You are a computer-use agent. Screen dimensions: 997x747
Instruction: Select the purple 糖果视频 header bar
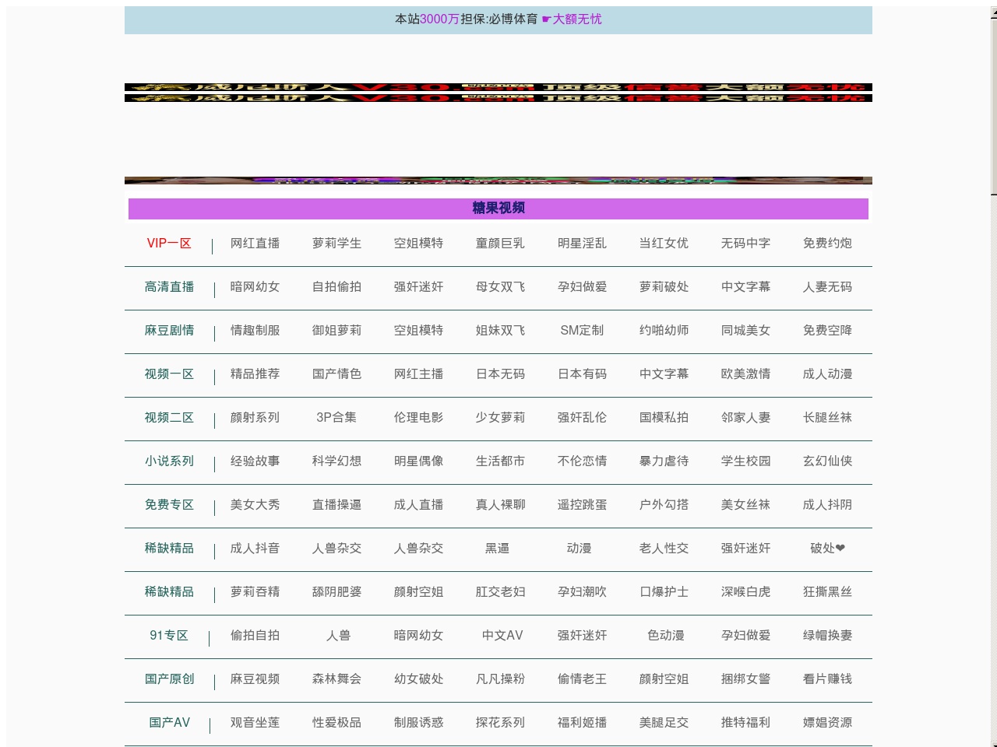pyautogui.click(x=498, y=209)
